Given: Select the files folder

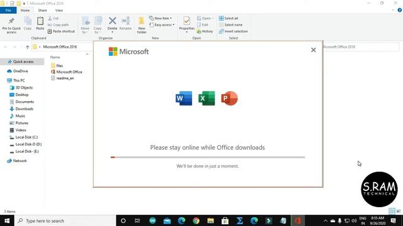Looking at the screenshot, I should [57, 65].
